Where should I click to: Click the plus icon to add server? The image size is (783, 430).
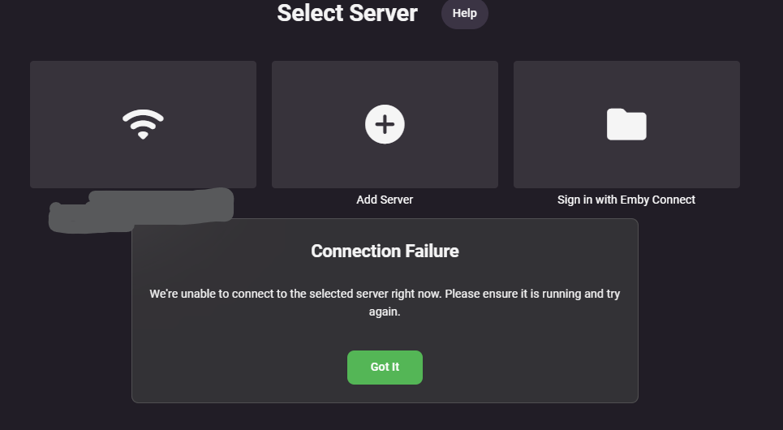tap(385, 124)
